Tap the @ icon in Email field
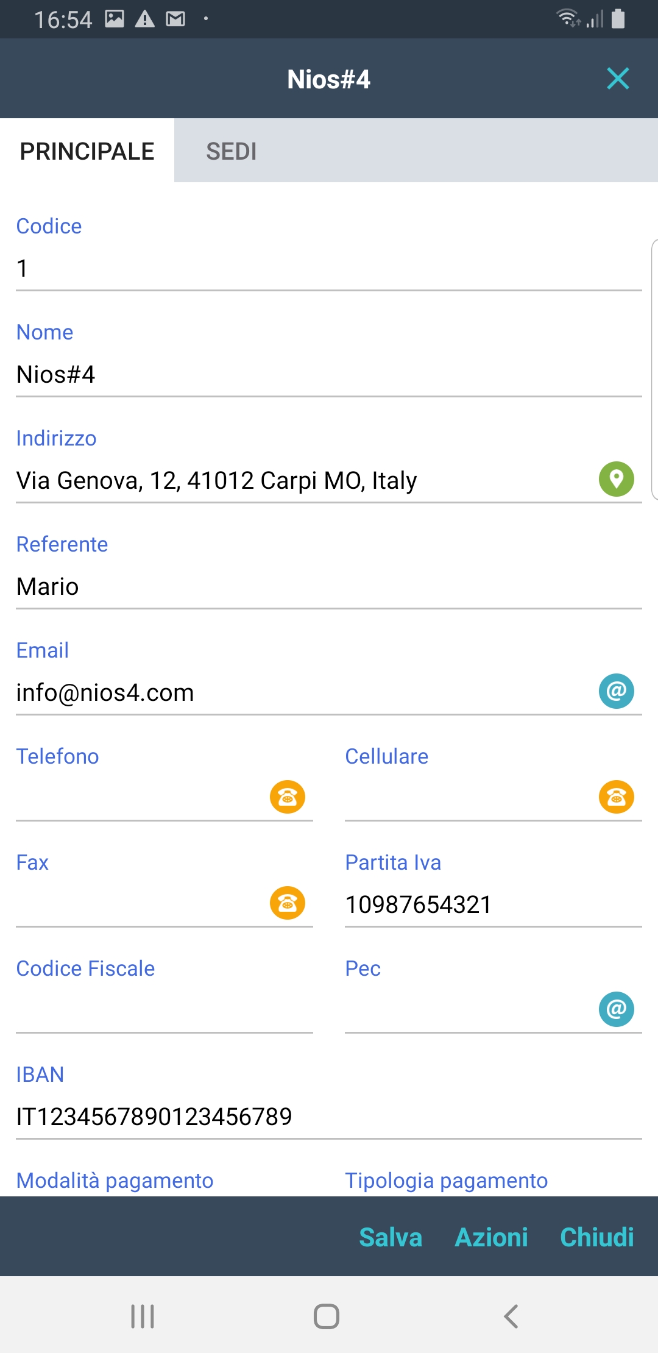This screenshot has width=658, height=1353. click(616, 691)
